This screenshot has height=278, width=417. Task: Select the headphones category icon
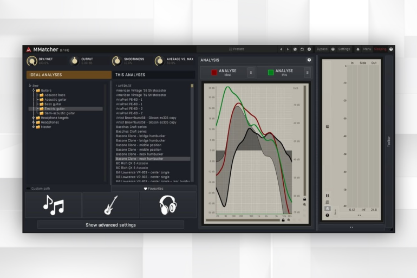tap(168, 205)
